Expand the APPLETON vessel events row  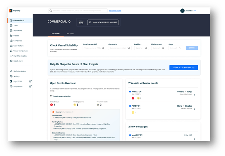[x=195, y=95]
